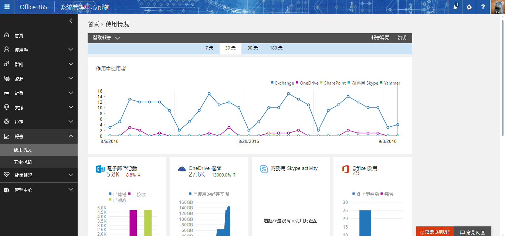Click the admin centers icon
The width and height of the screenshot is (505, 236).
[x=7, y=190]
